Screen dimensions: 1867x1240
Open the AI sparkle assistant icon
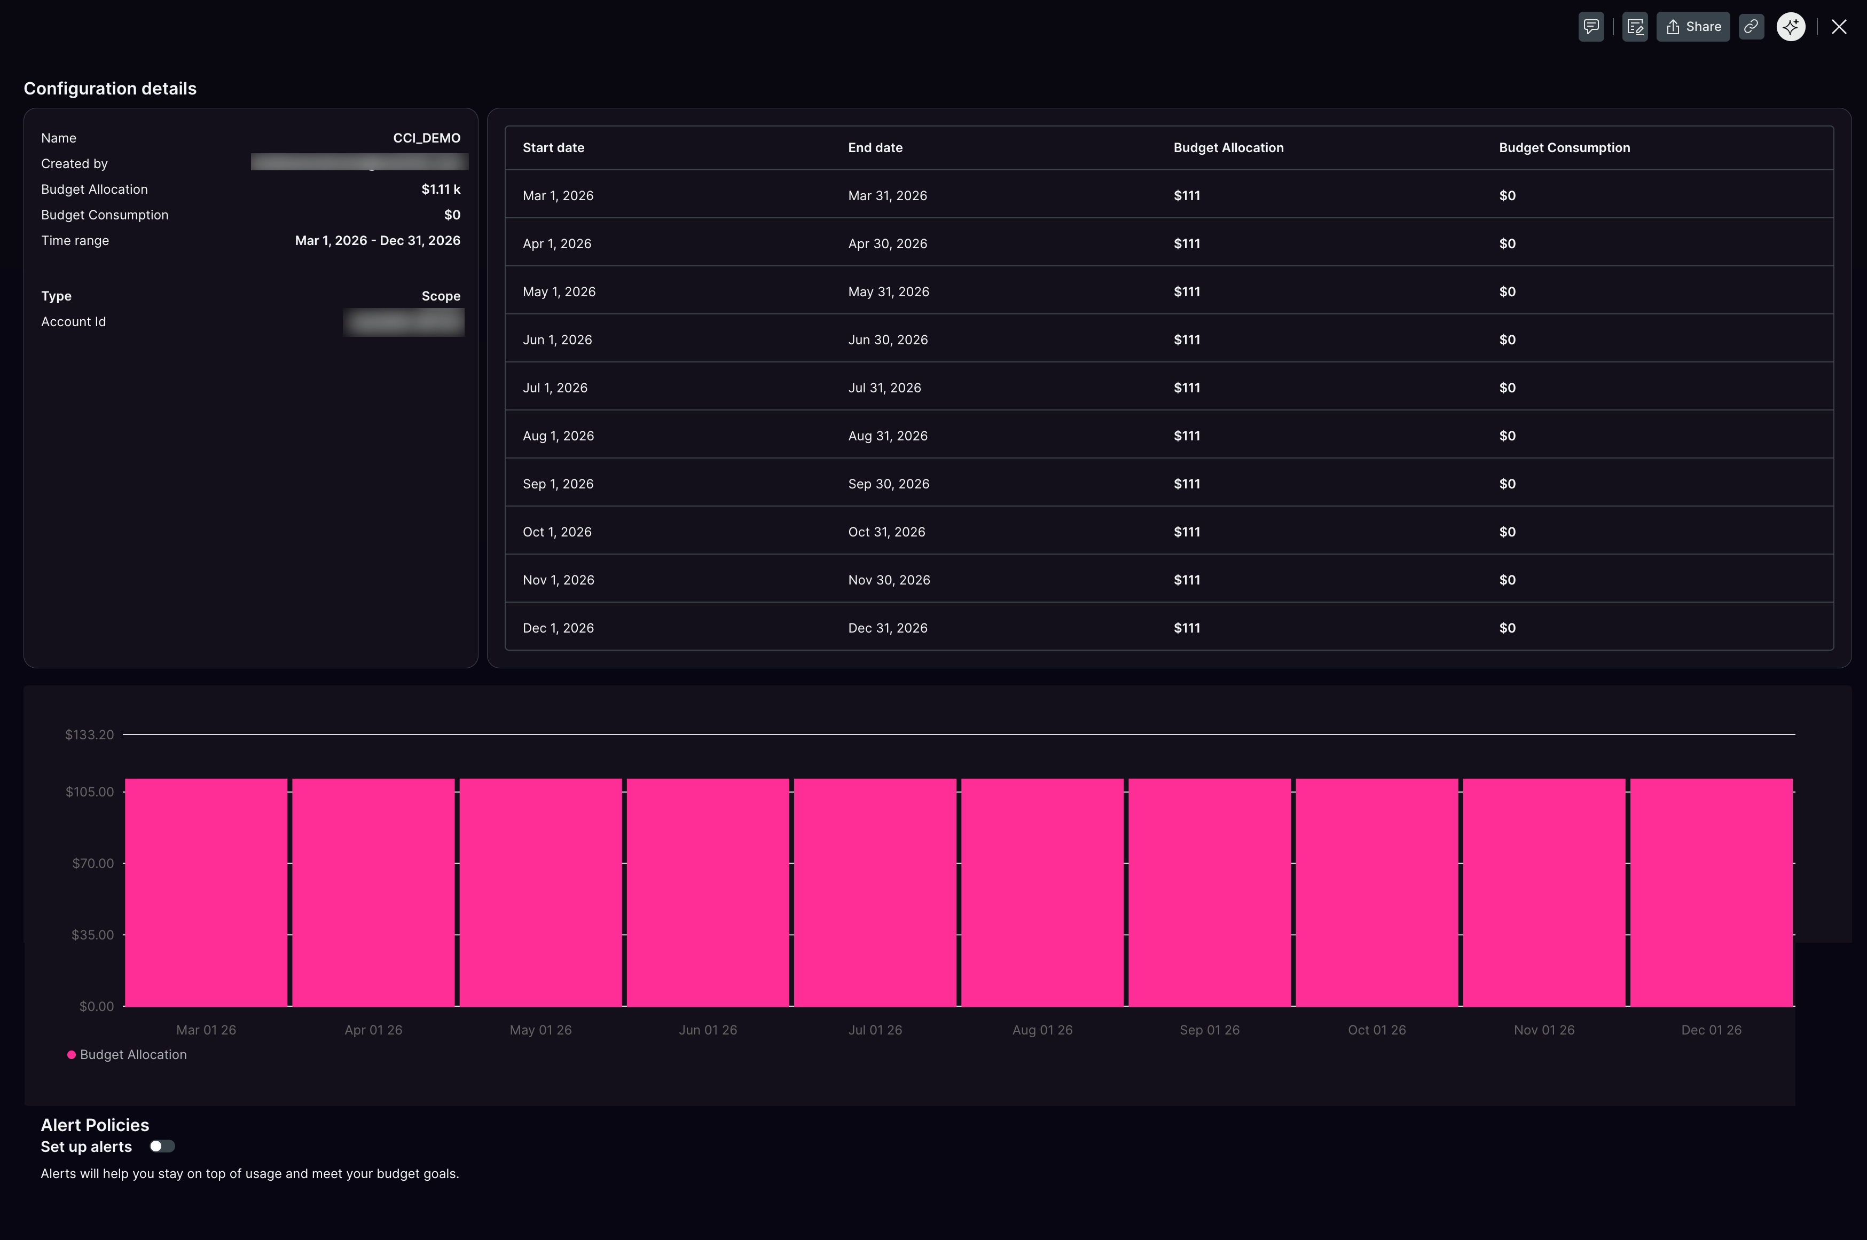tap(1791, 27)
